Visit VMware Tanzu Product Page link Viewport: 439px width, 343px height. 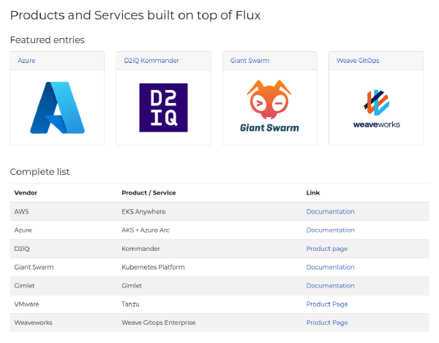[326, 304]
